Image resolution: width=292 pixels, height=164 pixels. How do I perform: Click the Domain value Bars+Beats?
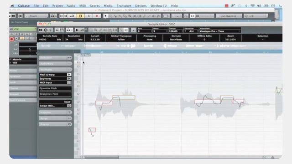(176, 40)
